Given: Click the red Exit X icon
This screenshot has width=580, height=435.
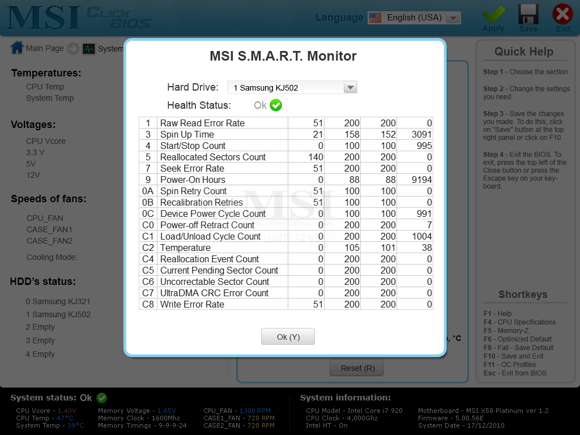Looking at the screenshot, I should (x=562, y=14).
